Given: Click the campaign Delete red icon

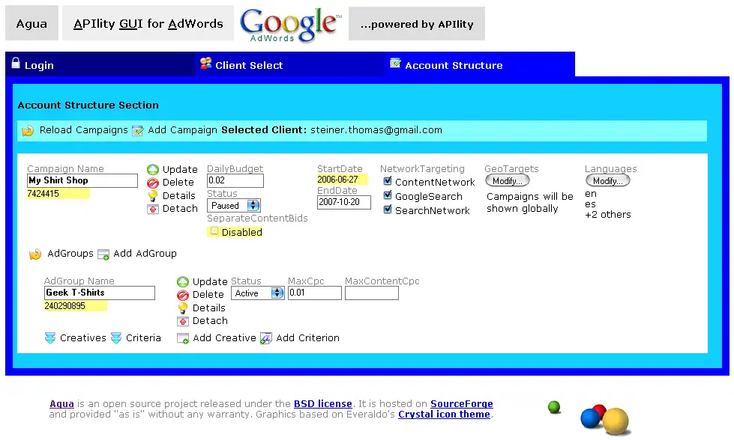Looking at the screenshot, I should pos(153,183).
